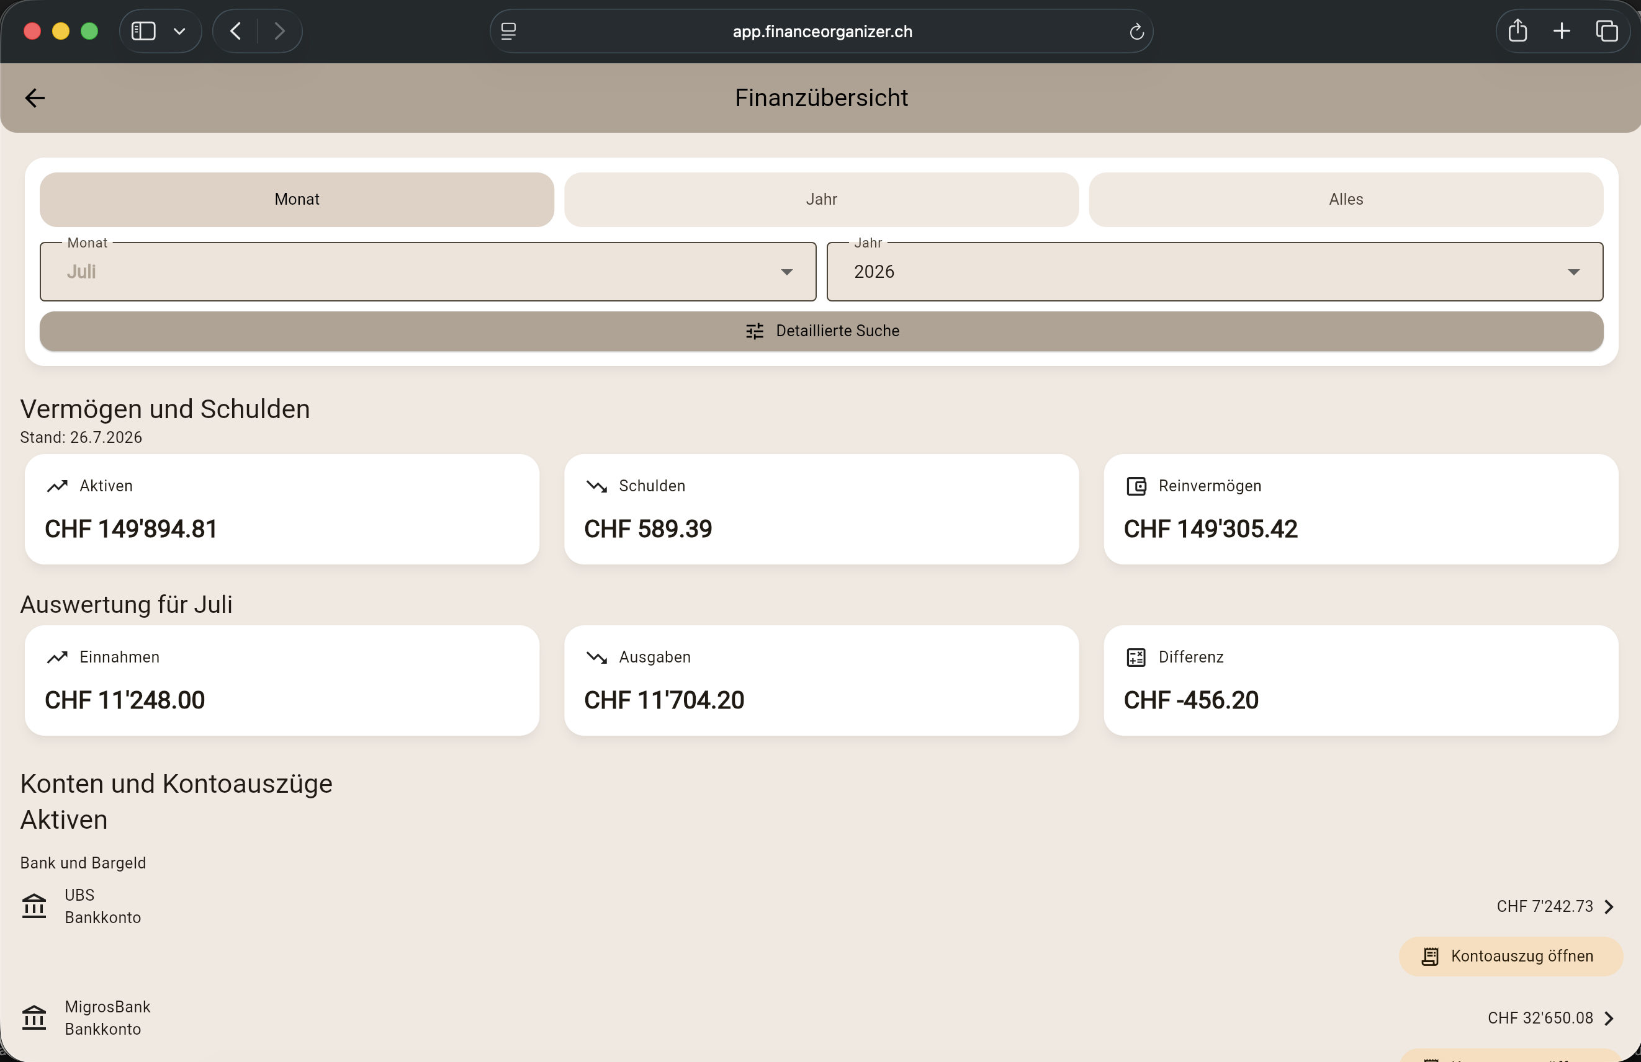1641x1062 pixels.
Task: Click the filter sliders icon on Detaillierte Suche
Action: point(754,331)
